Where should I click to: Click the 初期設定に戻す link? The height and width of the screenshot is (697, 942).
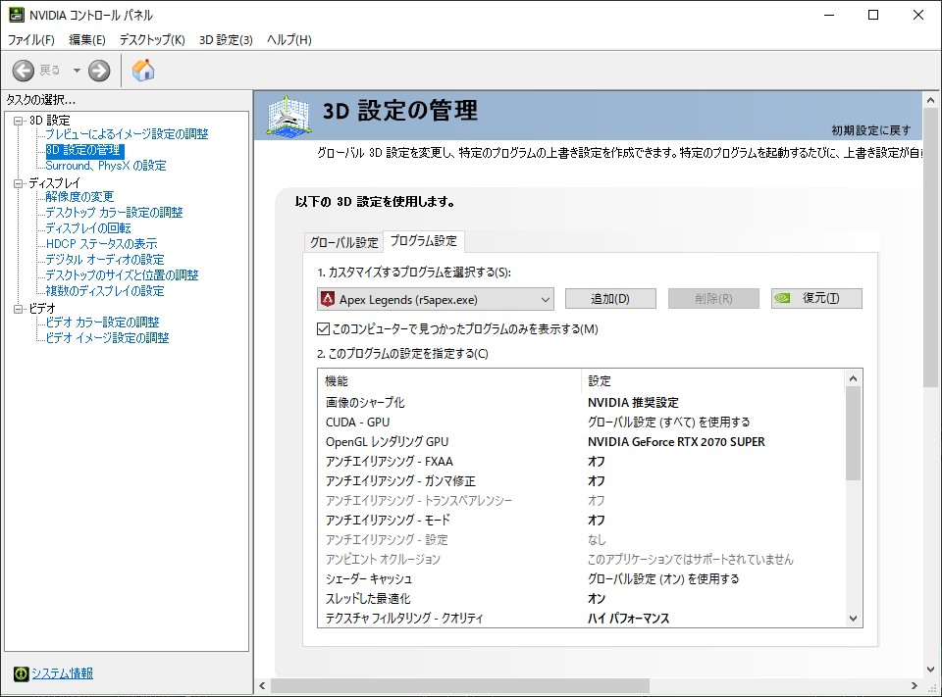pyautogui.click(x=871, y=130)
